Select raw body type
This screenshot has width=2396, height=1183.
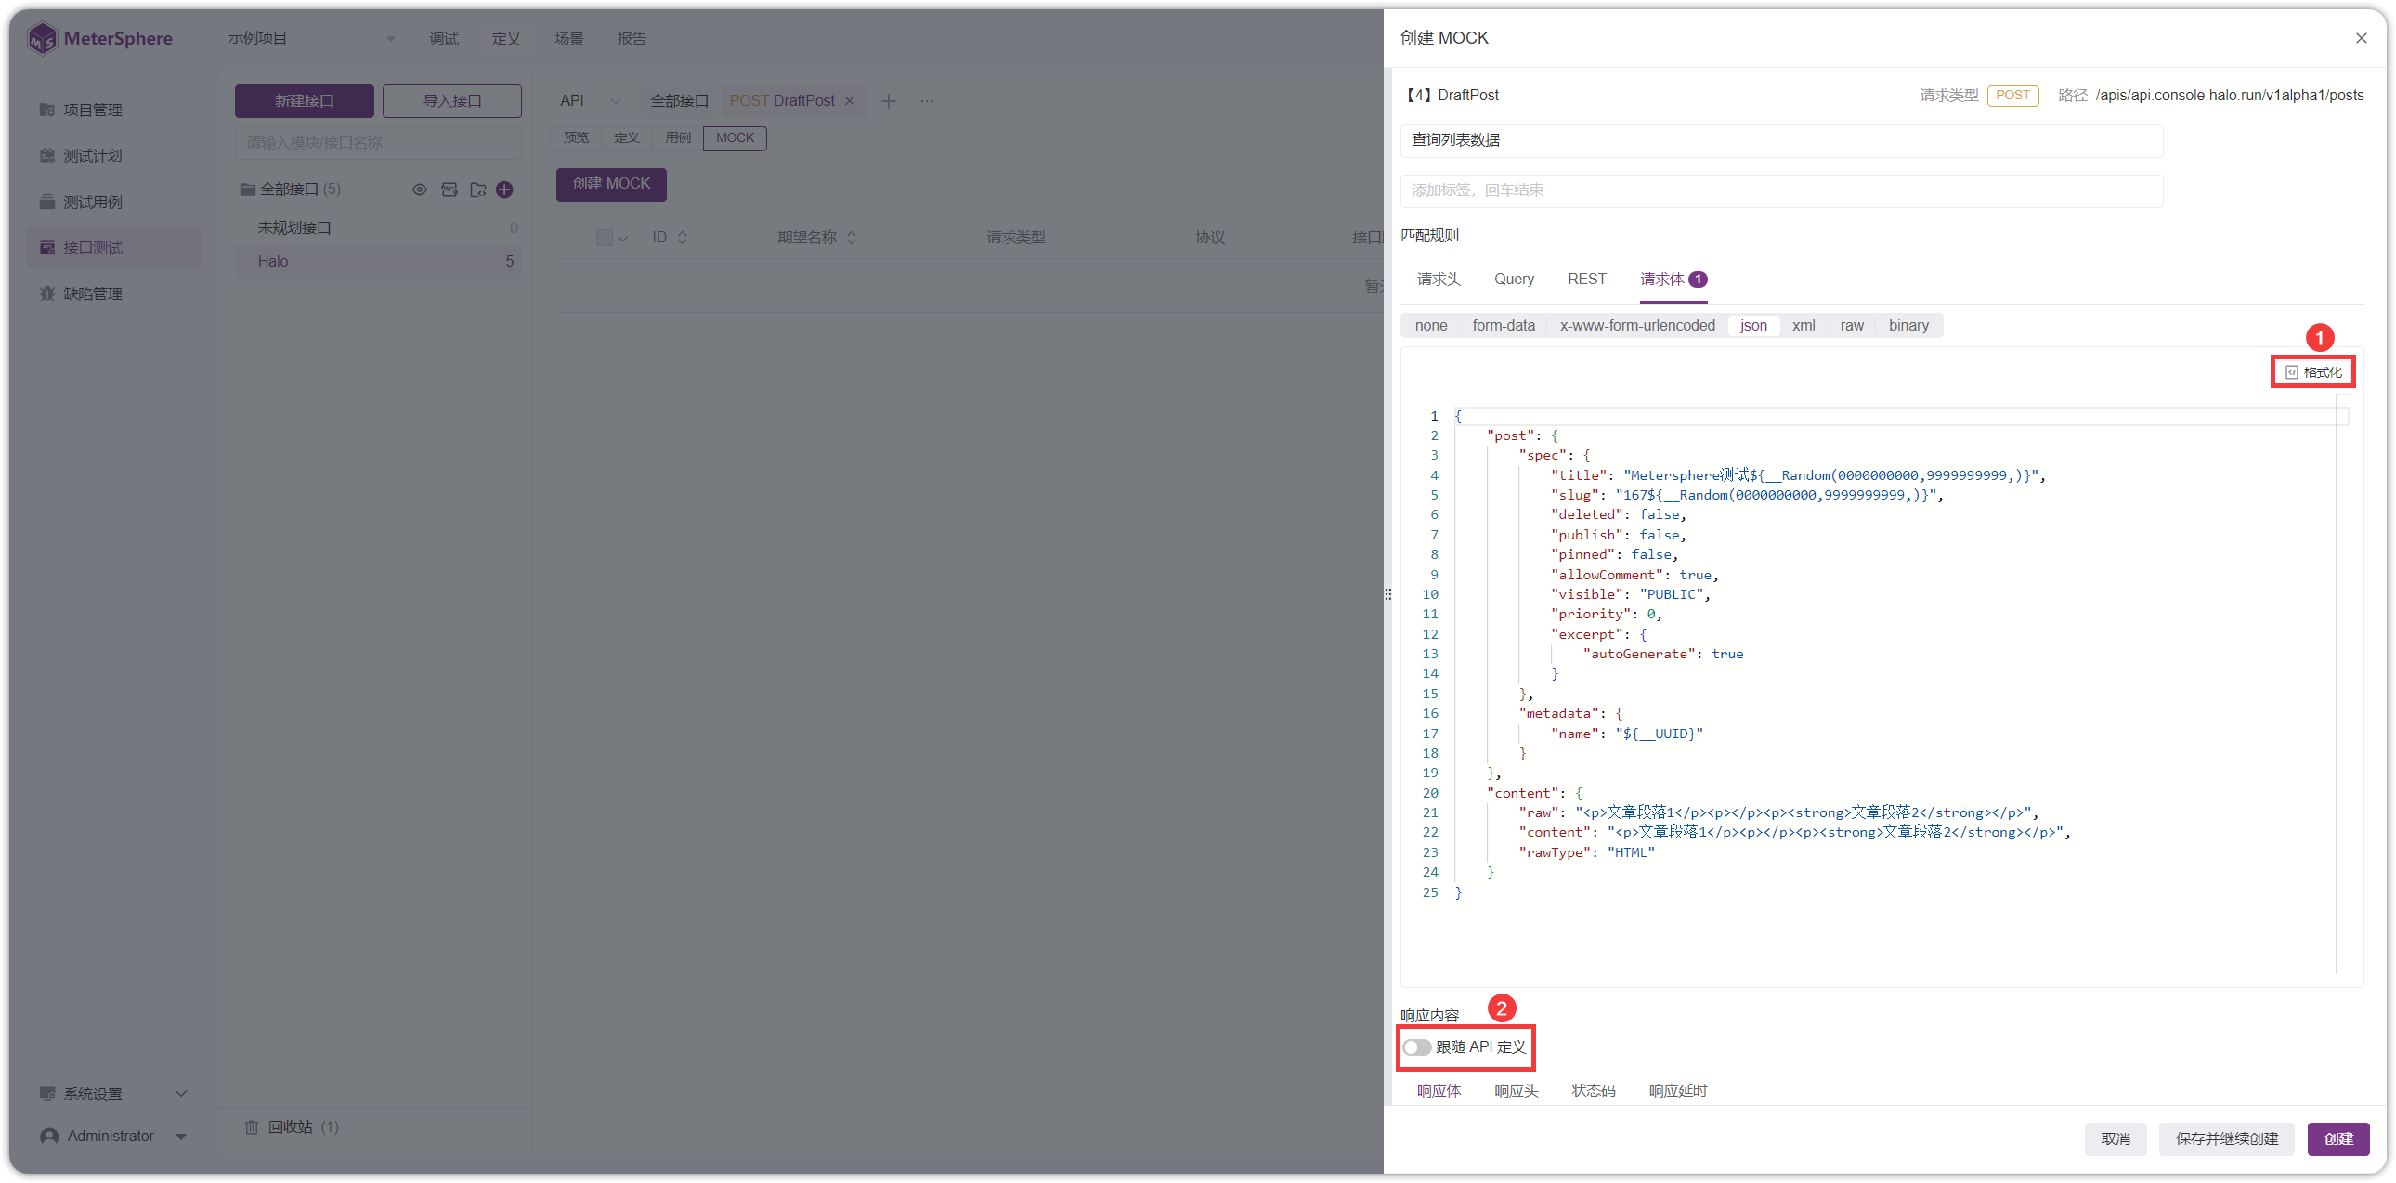click(1851, 326)
